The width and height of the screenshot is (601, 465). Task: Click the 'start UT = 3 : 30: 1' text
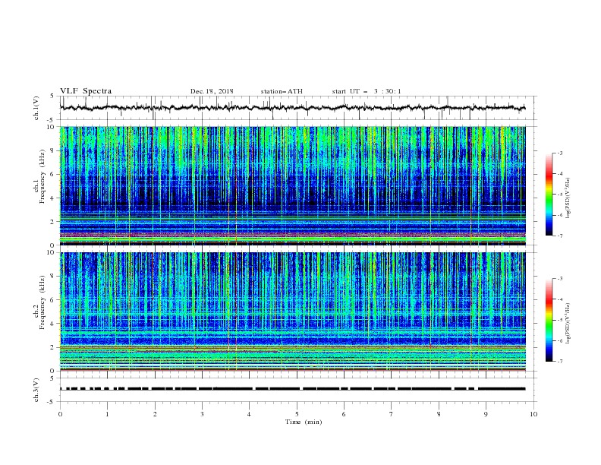coord(367,91)
